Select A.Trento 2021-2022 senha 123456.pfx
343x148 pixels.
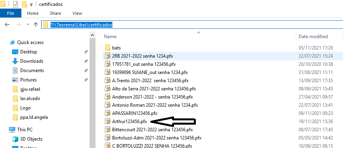click(150, 81)
